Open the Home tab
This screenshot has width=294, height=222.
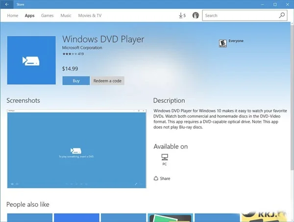[13, 16]
